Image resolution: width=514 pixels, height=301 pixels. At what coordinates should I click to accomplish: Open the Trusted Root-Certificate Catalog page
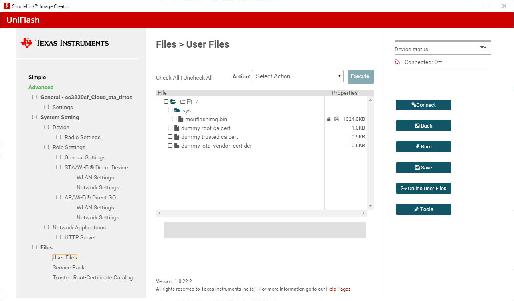[x=93, y=277]
